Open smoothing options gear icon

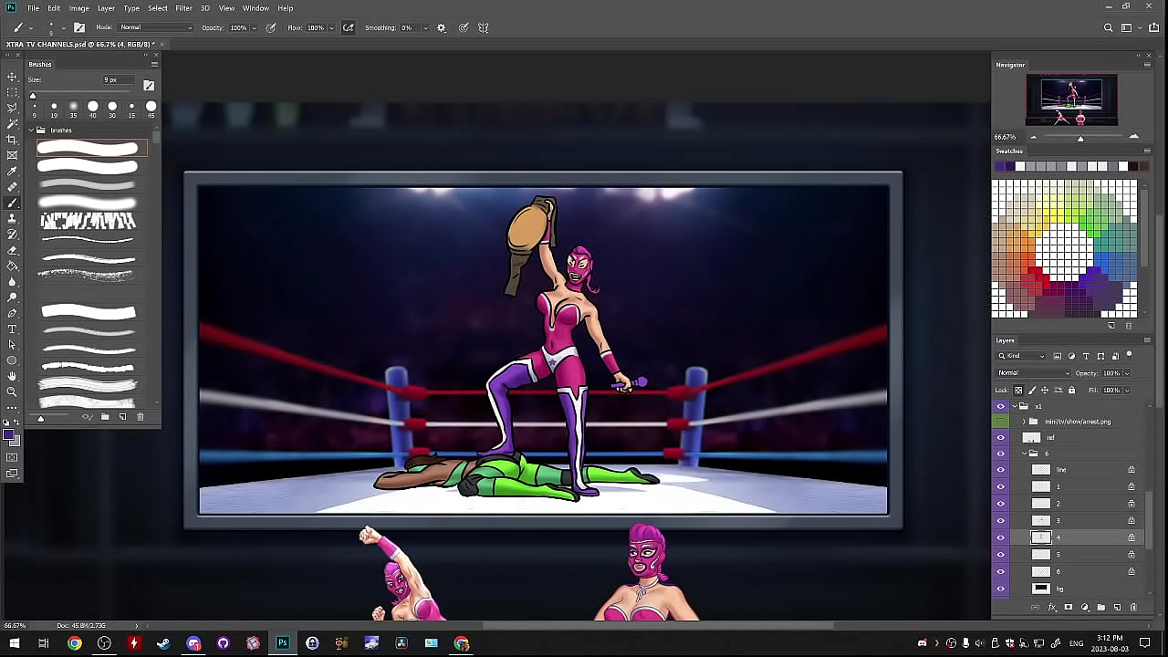click(442, 27)
